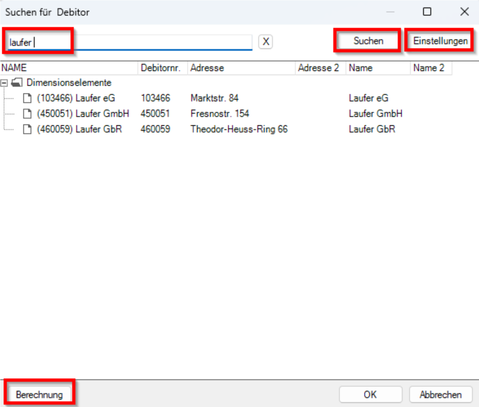The height and width of the screenshot is (407, 479).
Task: Select the (460059) Laufer GbR entry
Action: [x=79, y=129]
